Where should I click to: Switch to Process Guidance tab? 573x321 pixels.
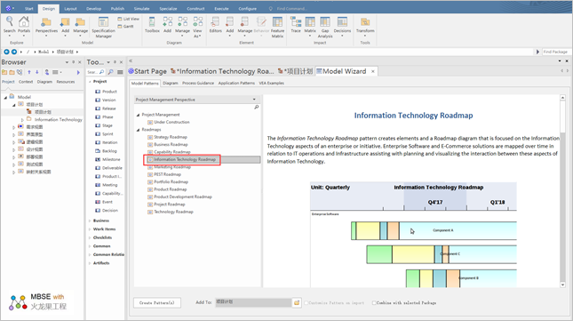198,83
